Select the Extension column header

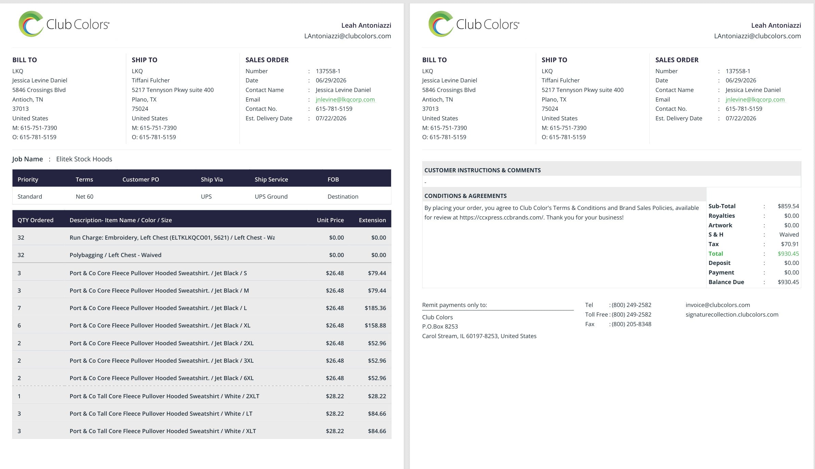[x=372, y=220]
